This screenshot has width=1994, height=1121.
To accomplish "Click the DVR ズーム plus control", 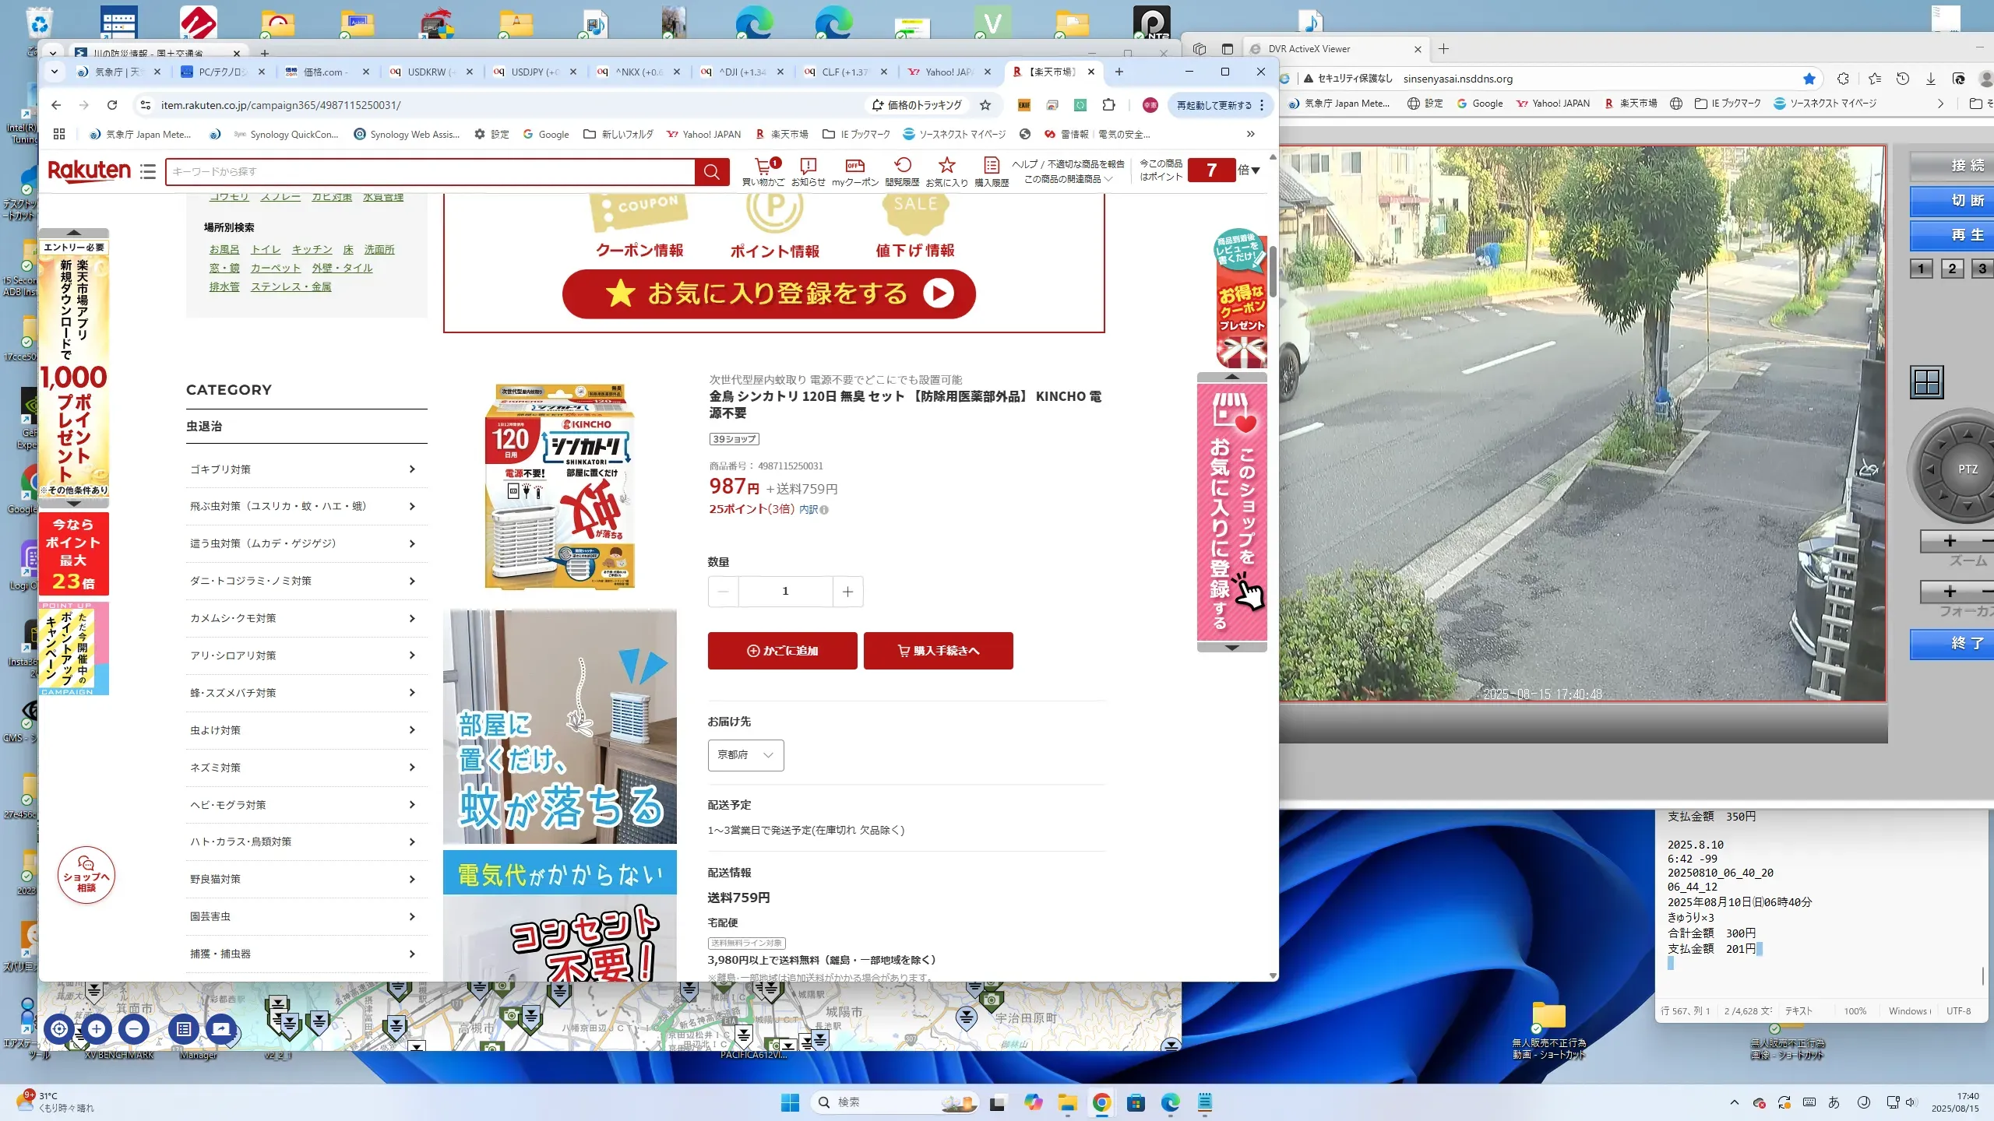I will [x=1950, y=541].
